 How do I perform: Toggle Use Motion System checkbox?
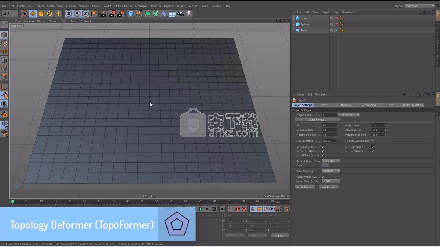pos(323,155)
